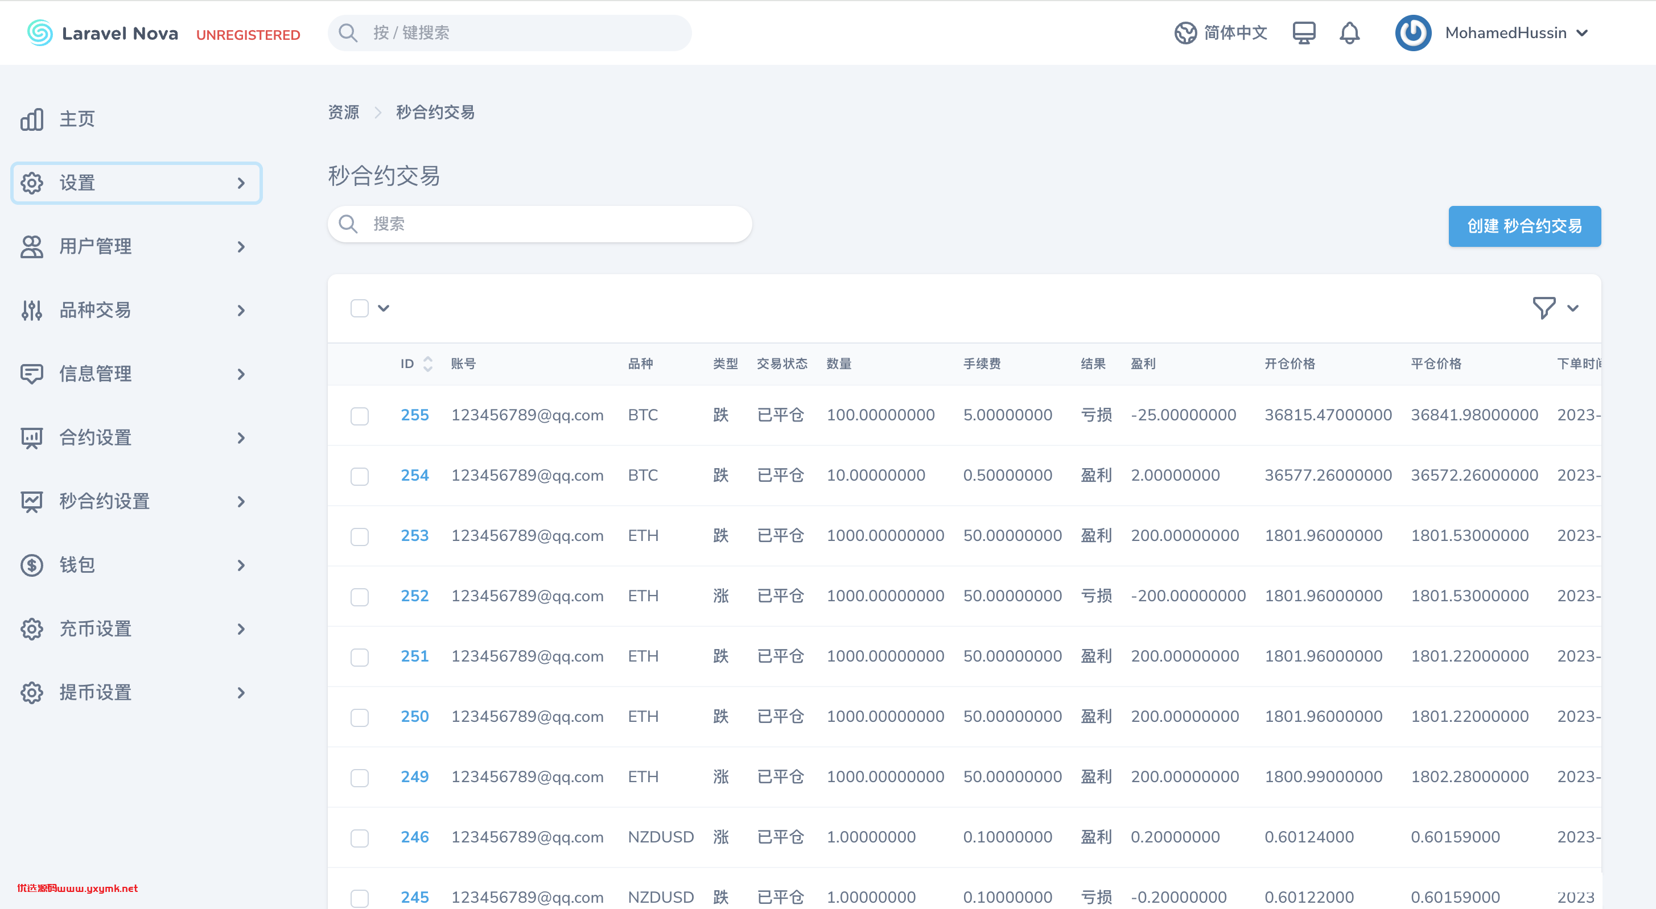Click the 设置 gear icon in sidebar
This screenshot has height=909, width=1656.
pos(31,183)
